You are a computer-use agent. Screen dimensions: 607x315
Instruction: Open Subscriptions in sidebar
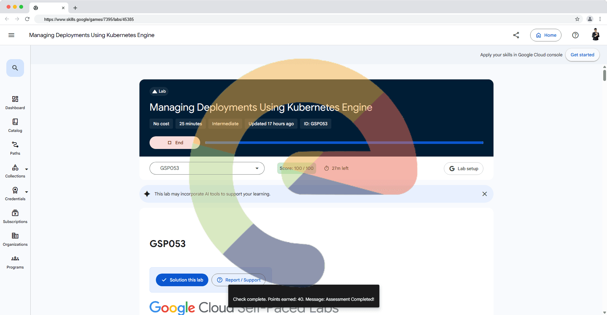15,217
